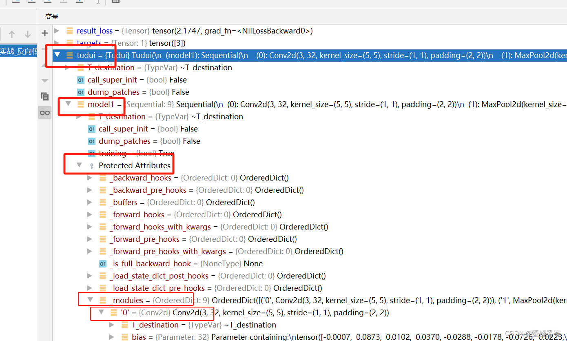Viewport: 567px width, 341px height.
Task: Expand _forward_pre_hooks_with_kwargs entry
Action: [90, 252]
